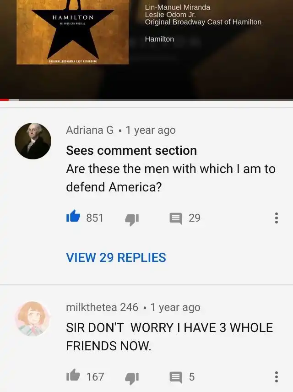
Task: Open the milkthetea 246 username
Action: tap(102, 307)
